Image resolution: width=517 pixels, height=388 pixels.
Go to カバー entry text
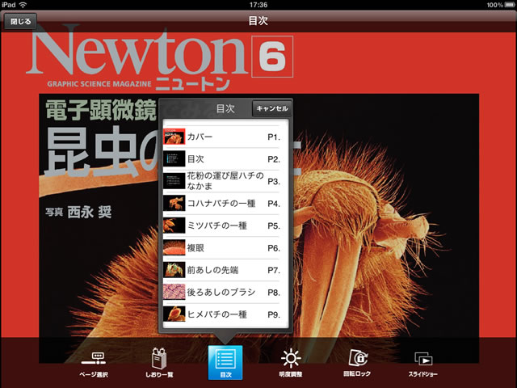[x=200, y=137]
